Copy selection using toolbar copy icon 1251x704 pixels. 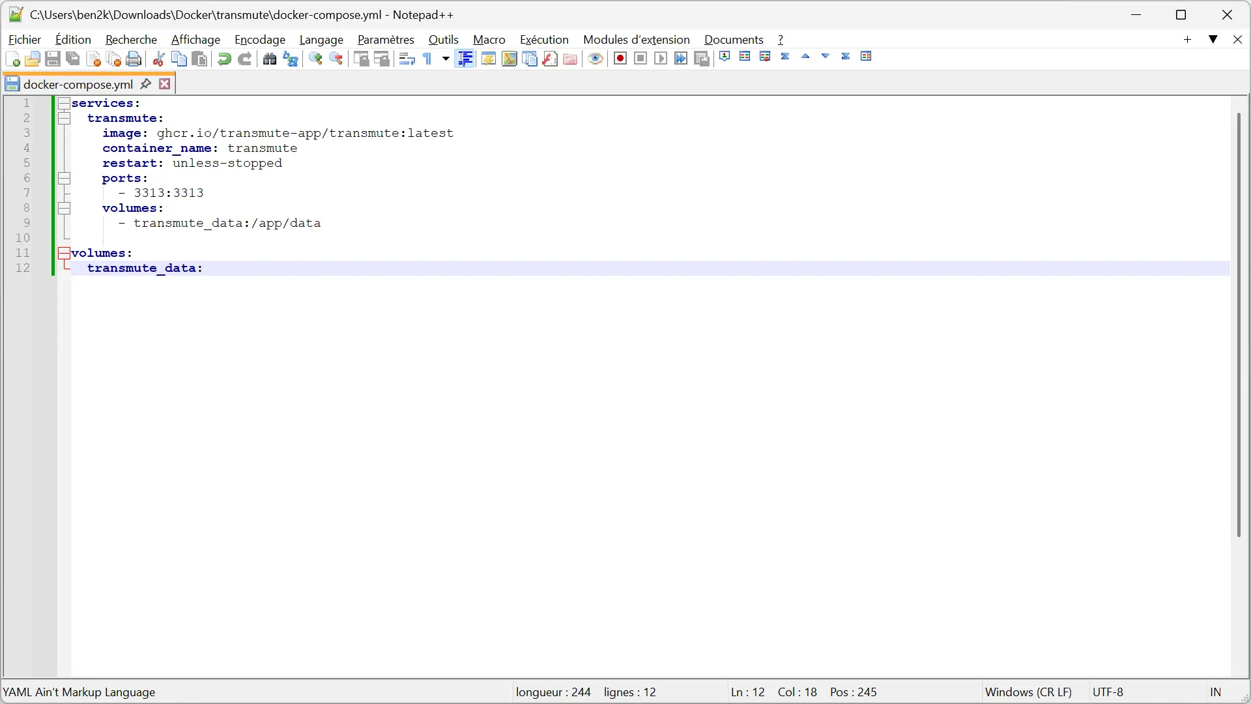click(179, 59)
